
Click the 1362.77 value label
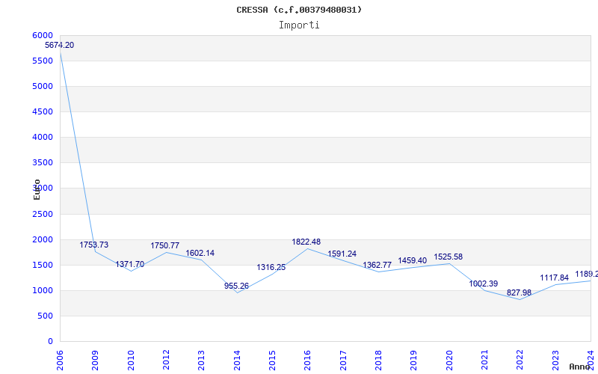tap(377, 266)
